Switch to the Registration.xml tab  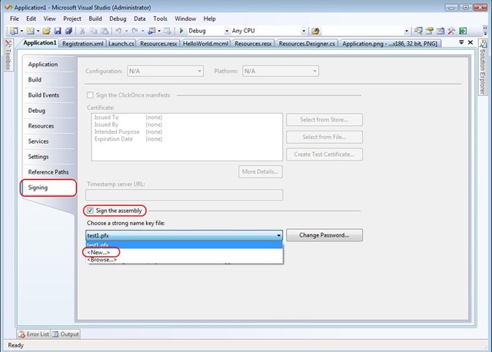click(x=82, y=44)
